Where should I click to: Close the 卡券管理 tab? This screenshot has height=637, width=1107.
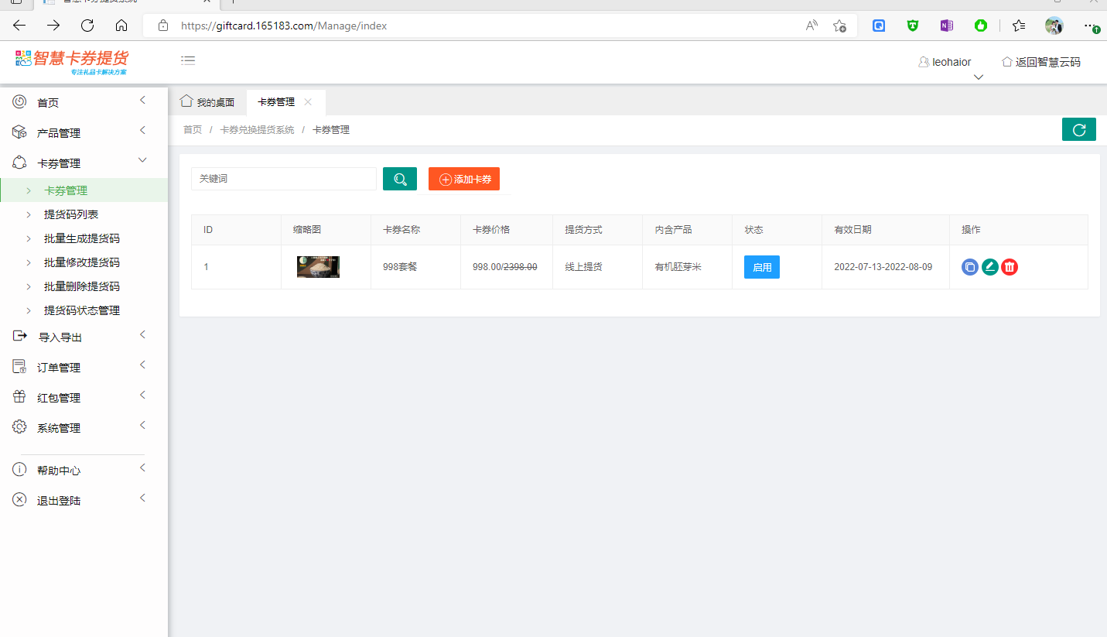click(x=308, y=102)
